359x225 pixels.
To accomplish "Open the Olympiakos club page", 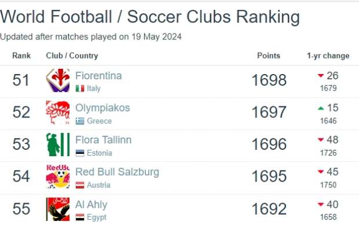I will [102, 108].
